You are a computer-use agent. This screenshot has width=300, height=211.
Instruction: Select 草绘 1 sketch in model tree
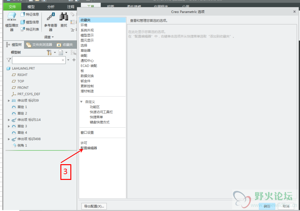20,107
